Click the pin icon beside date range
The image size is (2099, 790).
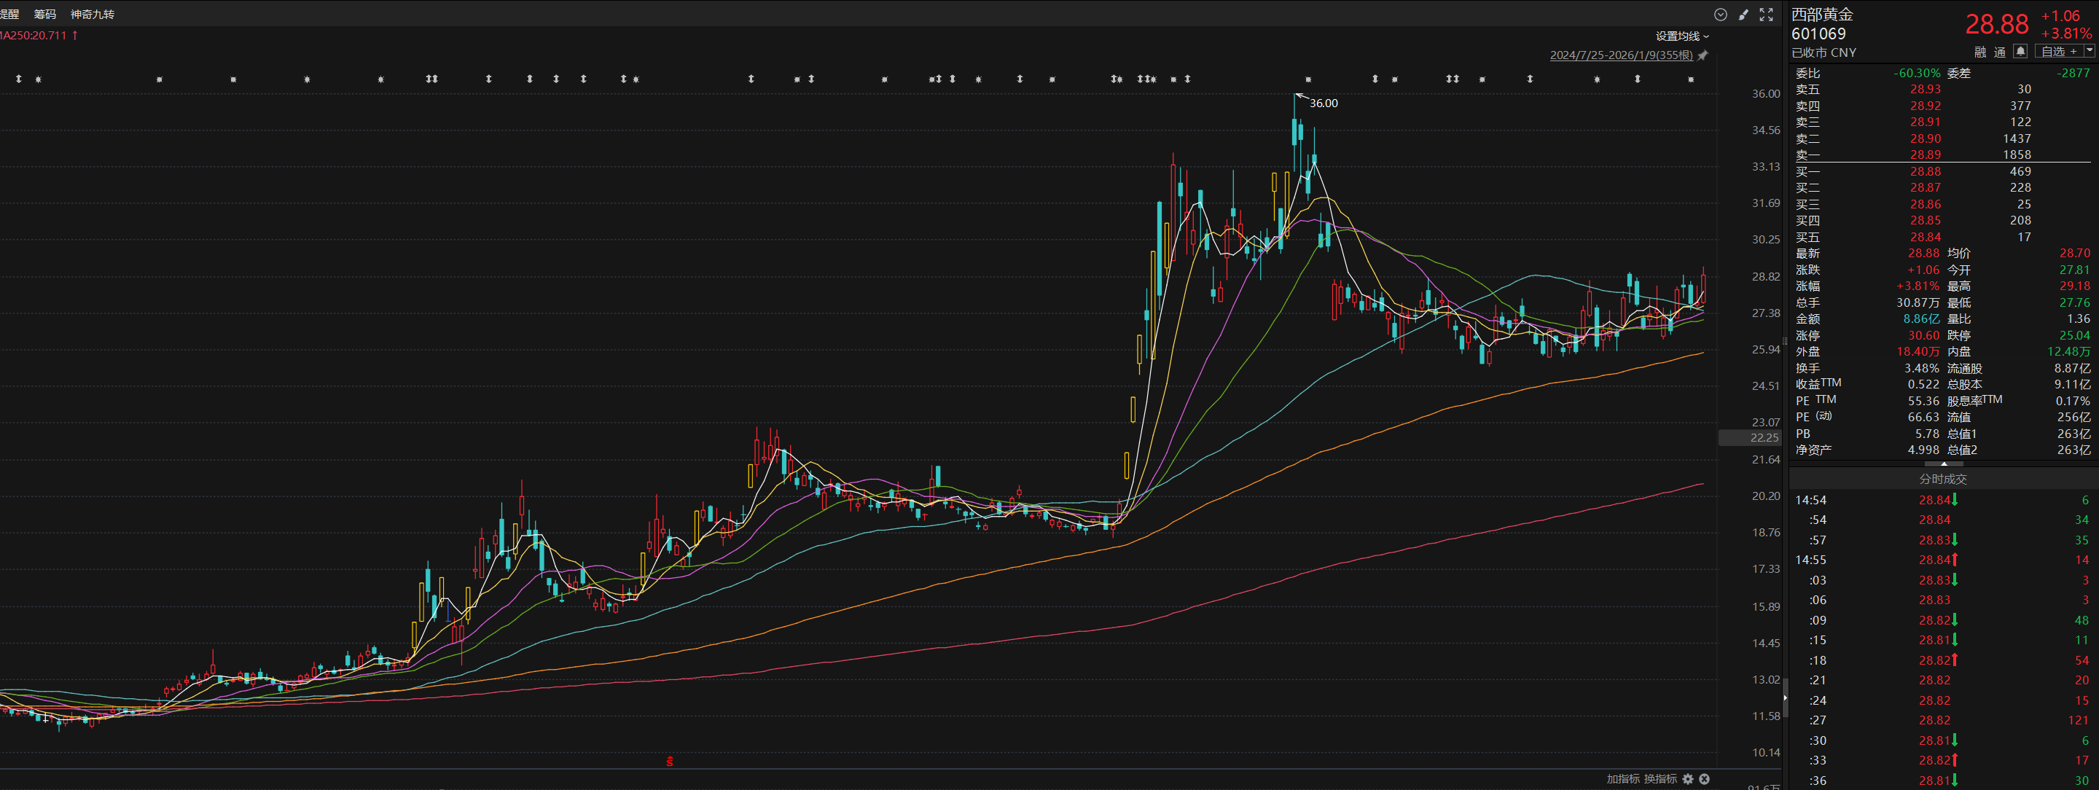coord(1703,55)
